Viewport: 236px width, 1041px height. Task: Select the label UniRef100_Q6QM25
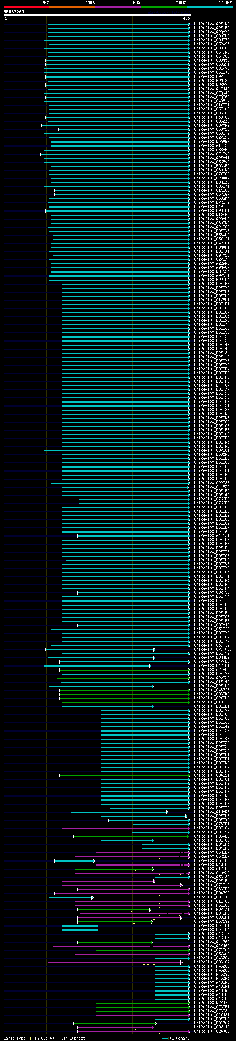(x=212, y=129)
